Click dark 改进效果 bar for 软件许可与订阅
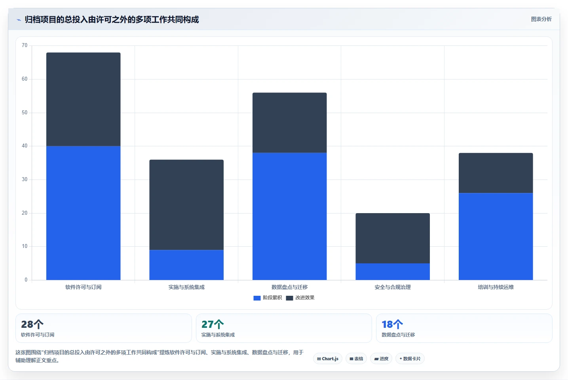Viewport: 568px width, 380px height. (84, 99)
